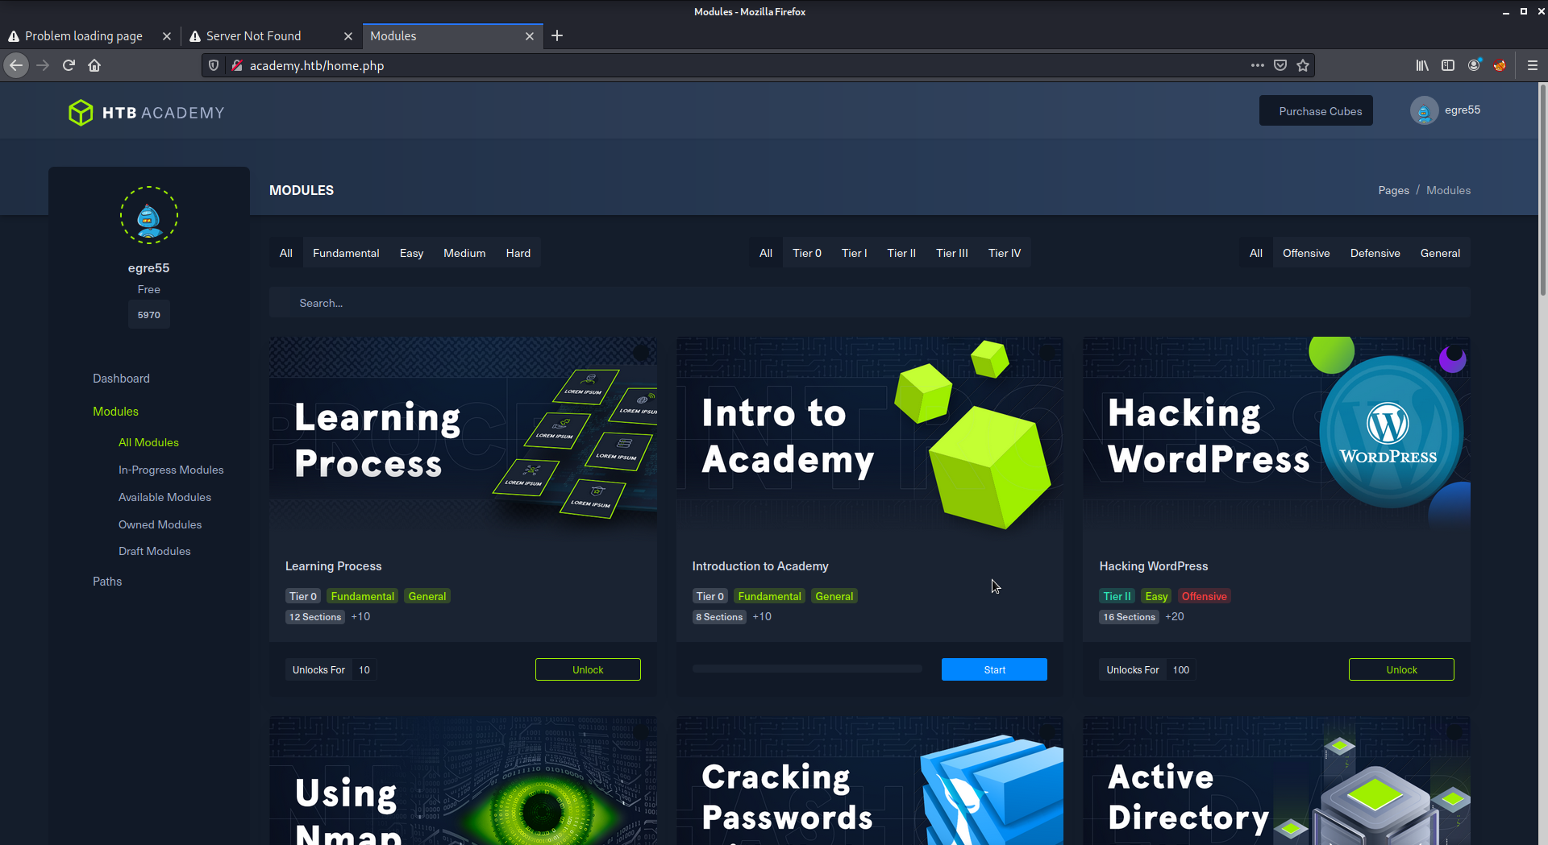This screenshot has width=1548, height=845.
Task: Filter modules by Tier II
Action: (901, 253)
